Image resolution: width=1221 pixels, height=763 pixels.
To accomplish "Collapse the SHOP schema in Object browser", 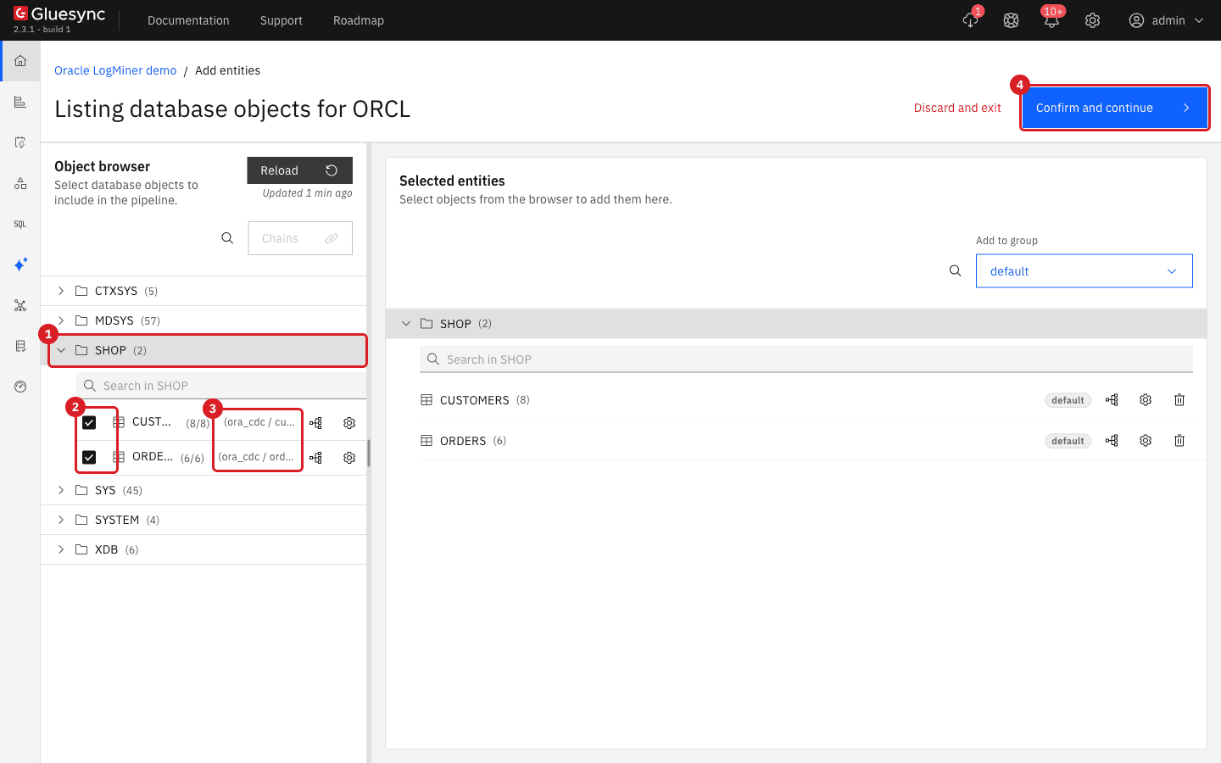I will click(x=61, y=350).
